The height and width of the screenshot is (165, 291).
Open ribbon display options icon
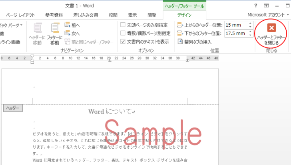pos(266,6)
